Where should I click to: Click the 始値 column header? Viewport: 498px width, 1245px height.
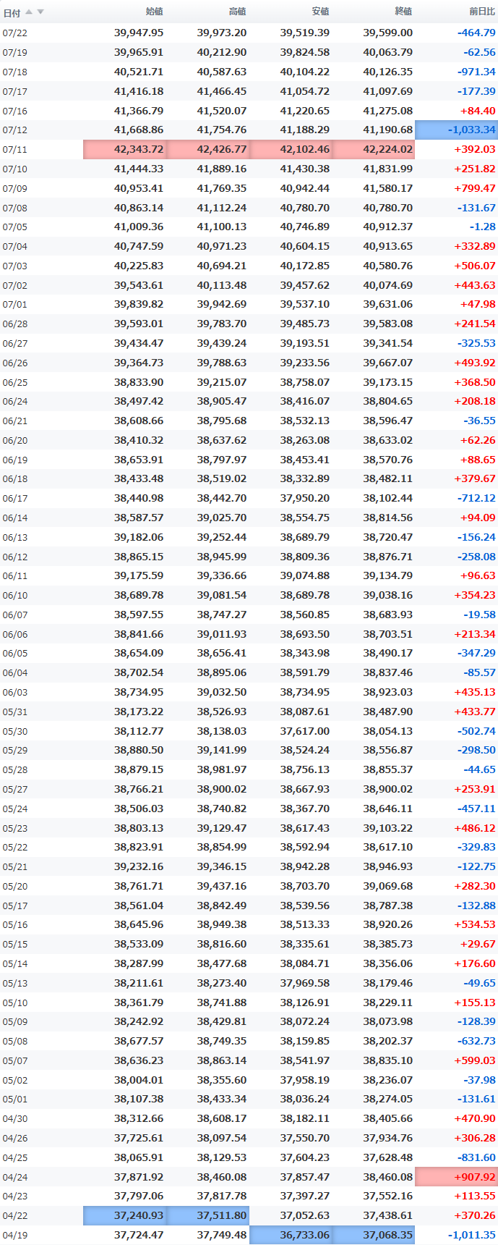coord(155,12)
